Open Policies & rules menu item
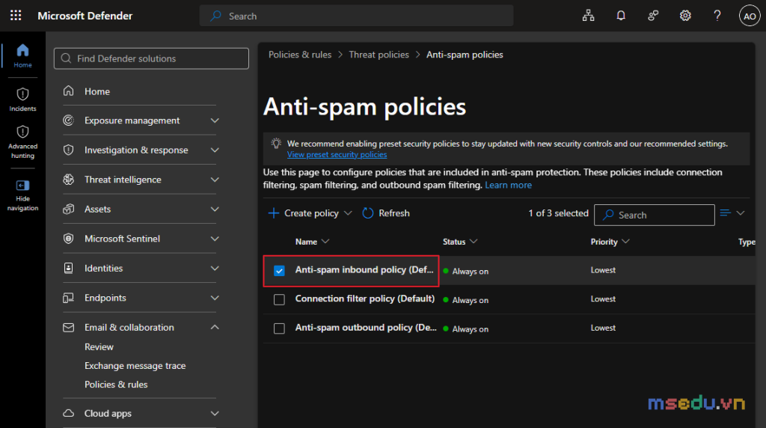Viewport: 766px width, 428px height. pyautogui.click(x=116, y=385)
